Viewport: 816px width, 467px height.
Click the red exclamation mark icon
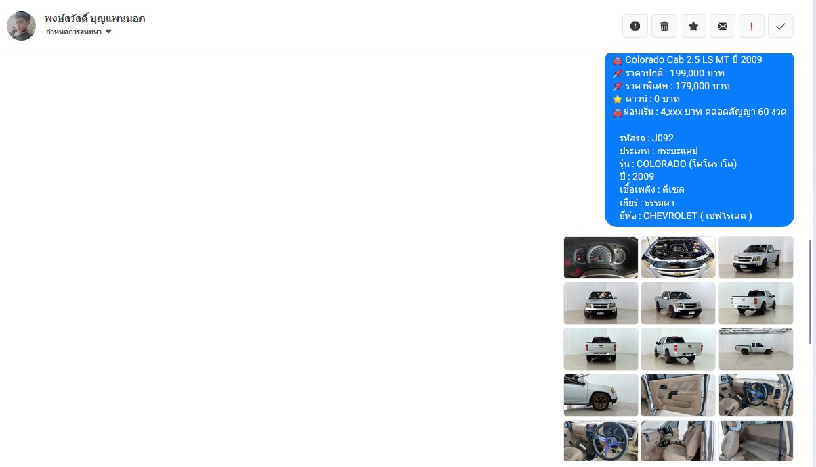point(752,26)
